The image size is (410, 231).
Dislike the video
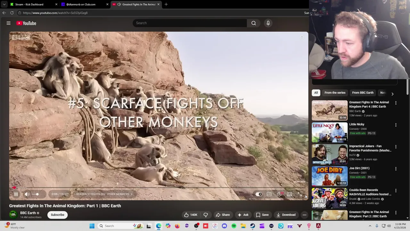206,215
